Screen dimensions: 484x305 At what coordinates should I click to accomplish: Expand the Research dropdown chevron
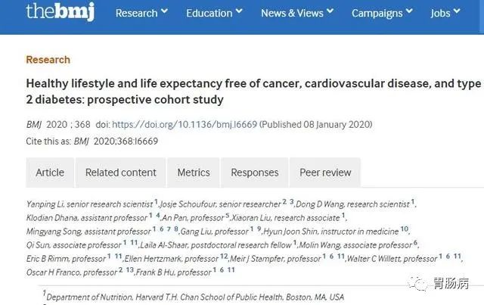click(165, 11)
